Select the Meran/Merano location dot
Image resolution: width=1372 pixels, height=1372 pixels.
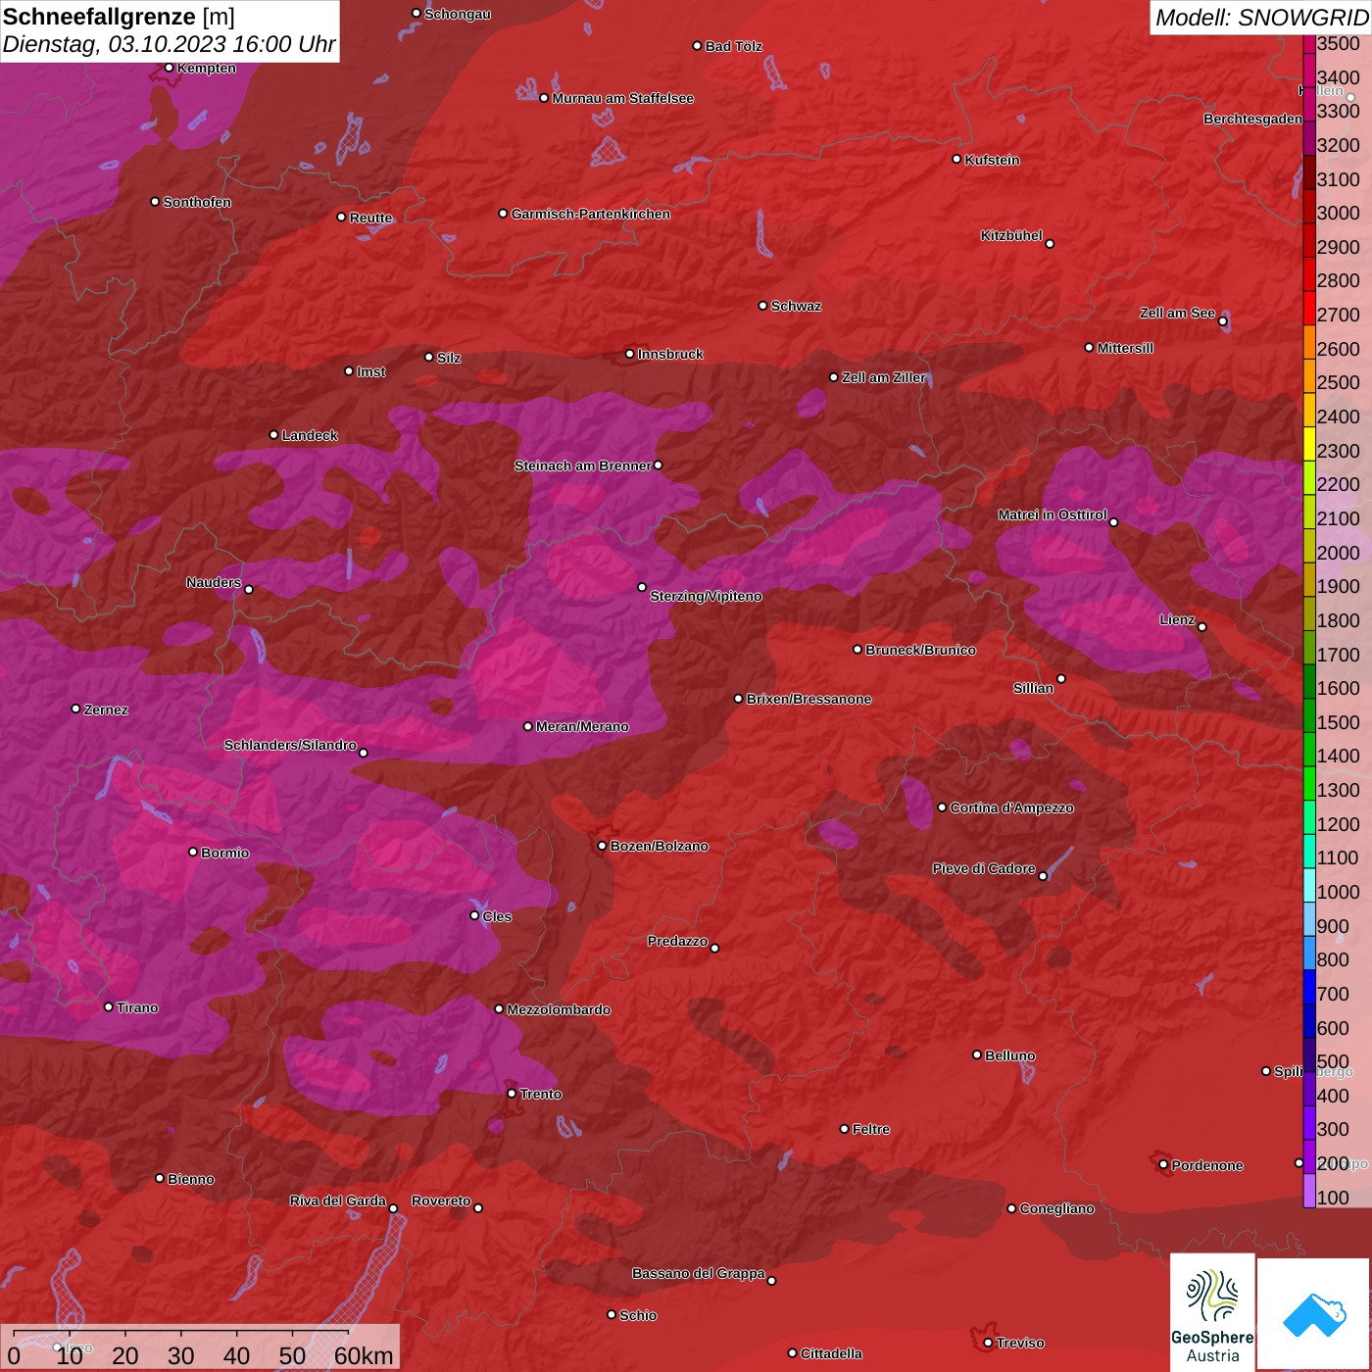(x=528, y=726)
